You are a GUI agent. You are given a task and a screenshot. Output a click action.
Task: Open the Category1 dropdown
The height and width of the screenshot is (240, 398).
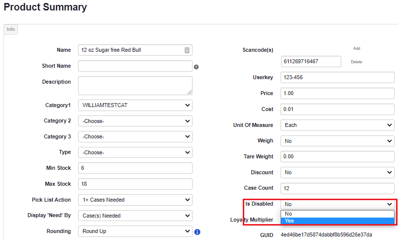135,105
